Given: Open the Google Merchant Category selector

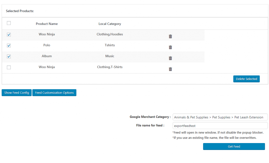Looking at the screenshot, I should [x=220, y=117].
